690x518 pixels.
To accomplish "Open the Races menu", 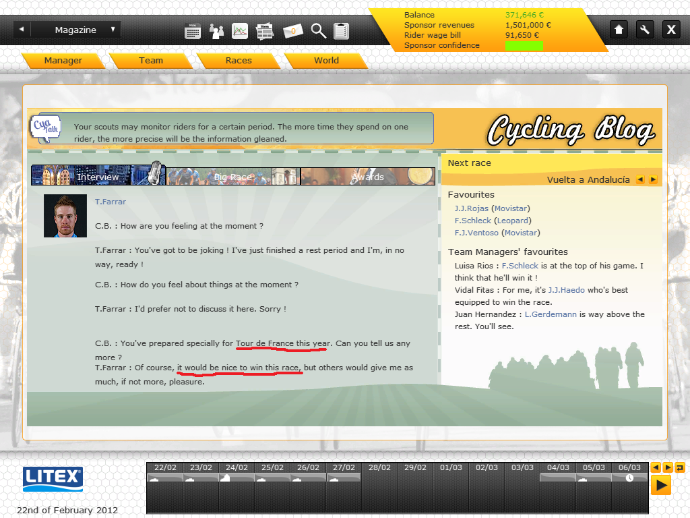I will tap(239, 61).
